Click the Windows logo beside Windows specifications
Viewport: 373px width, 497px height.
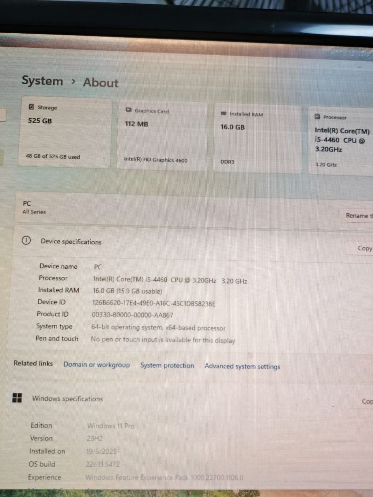17,398
